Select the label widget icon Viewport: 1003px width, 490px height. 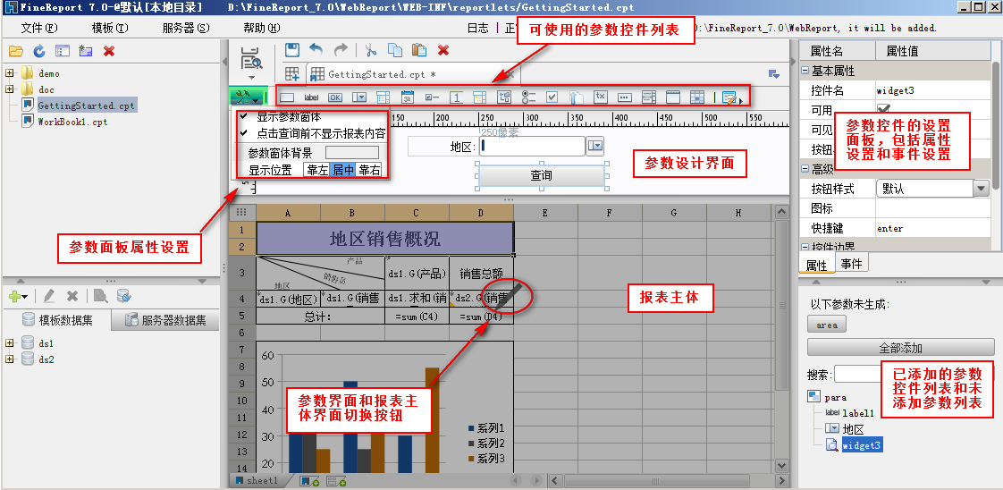[x=311, y=97]
